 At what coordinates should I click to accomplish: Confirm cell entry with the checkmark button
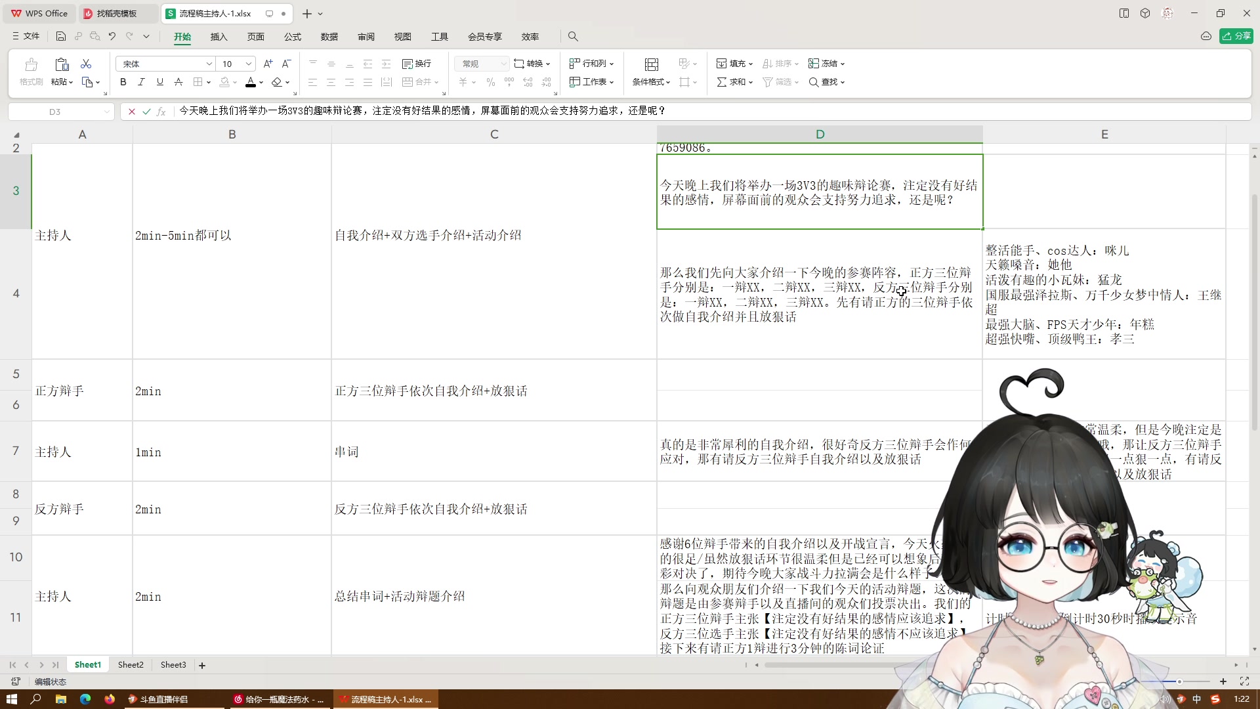(x=146, y=112)
